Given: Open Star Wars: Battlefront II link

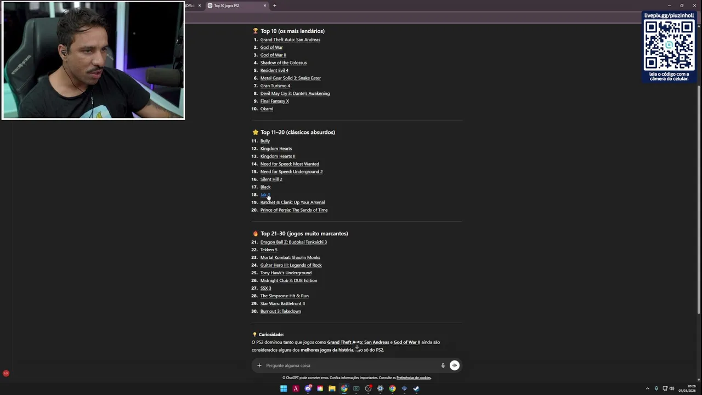Looking at the screenshot, I should 282,303.
